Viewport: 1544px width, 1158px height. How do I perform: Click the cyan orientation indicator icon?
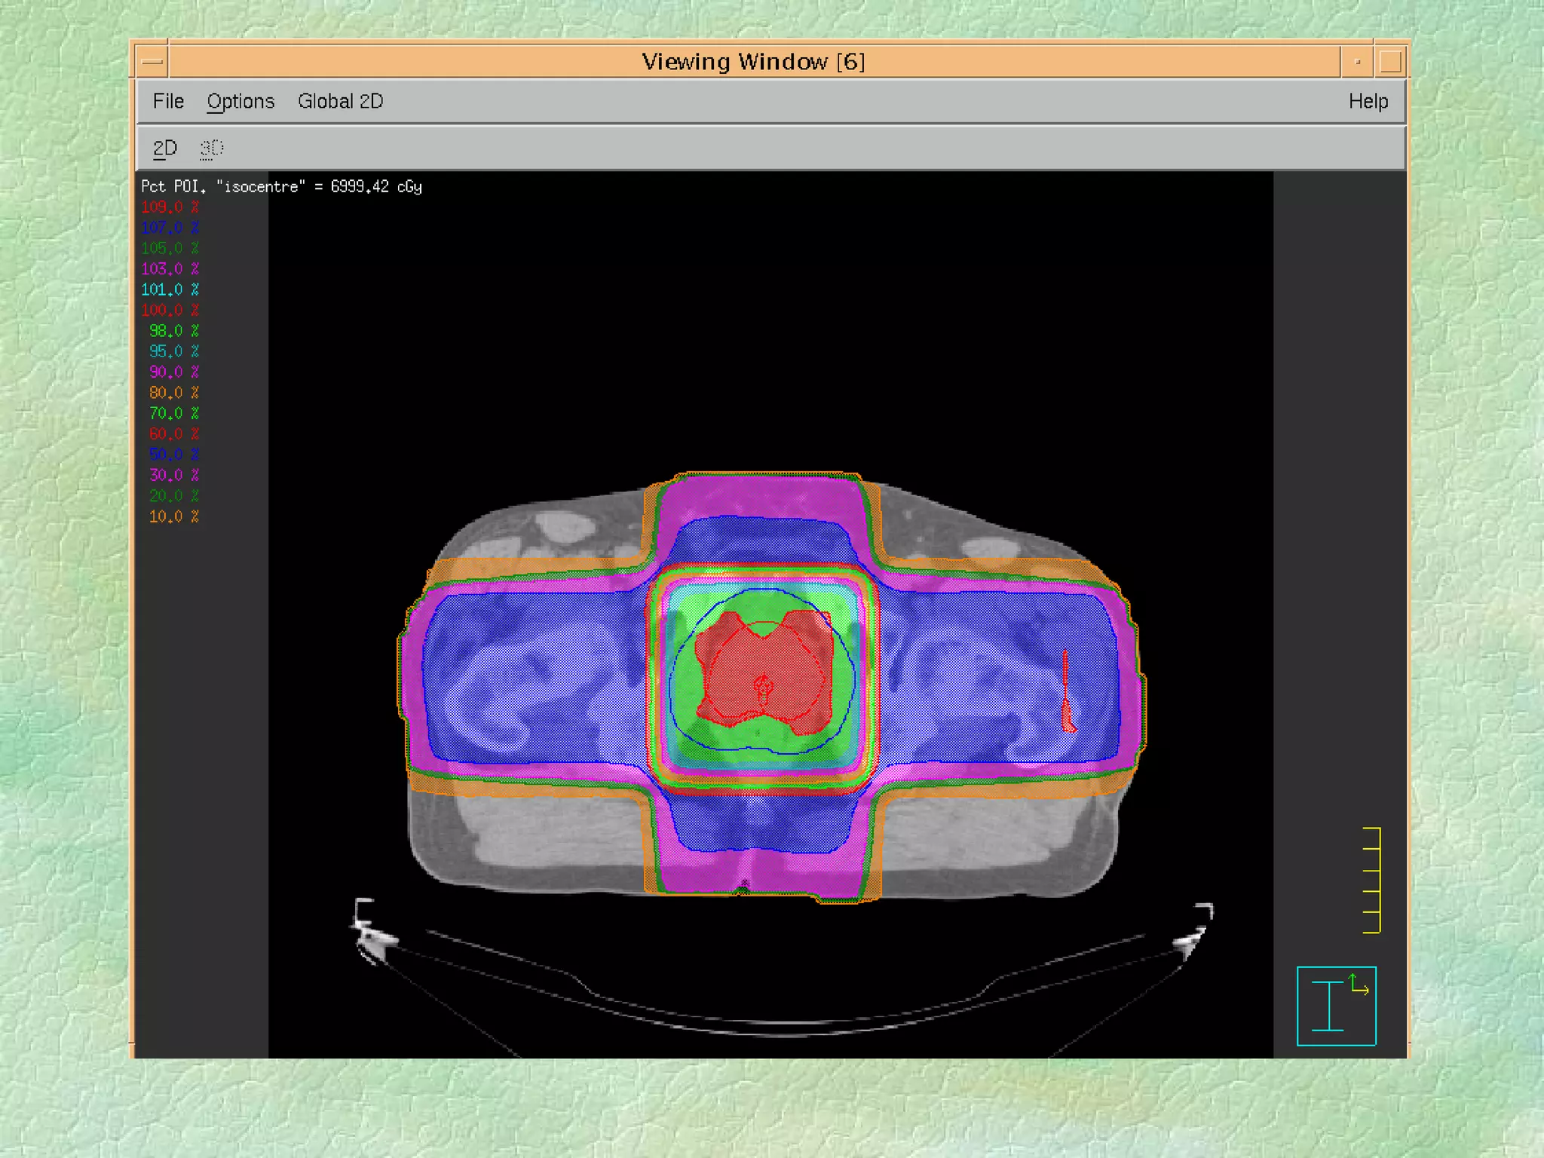point(1335,1006)
